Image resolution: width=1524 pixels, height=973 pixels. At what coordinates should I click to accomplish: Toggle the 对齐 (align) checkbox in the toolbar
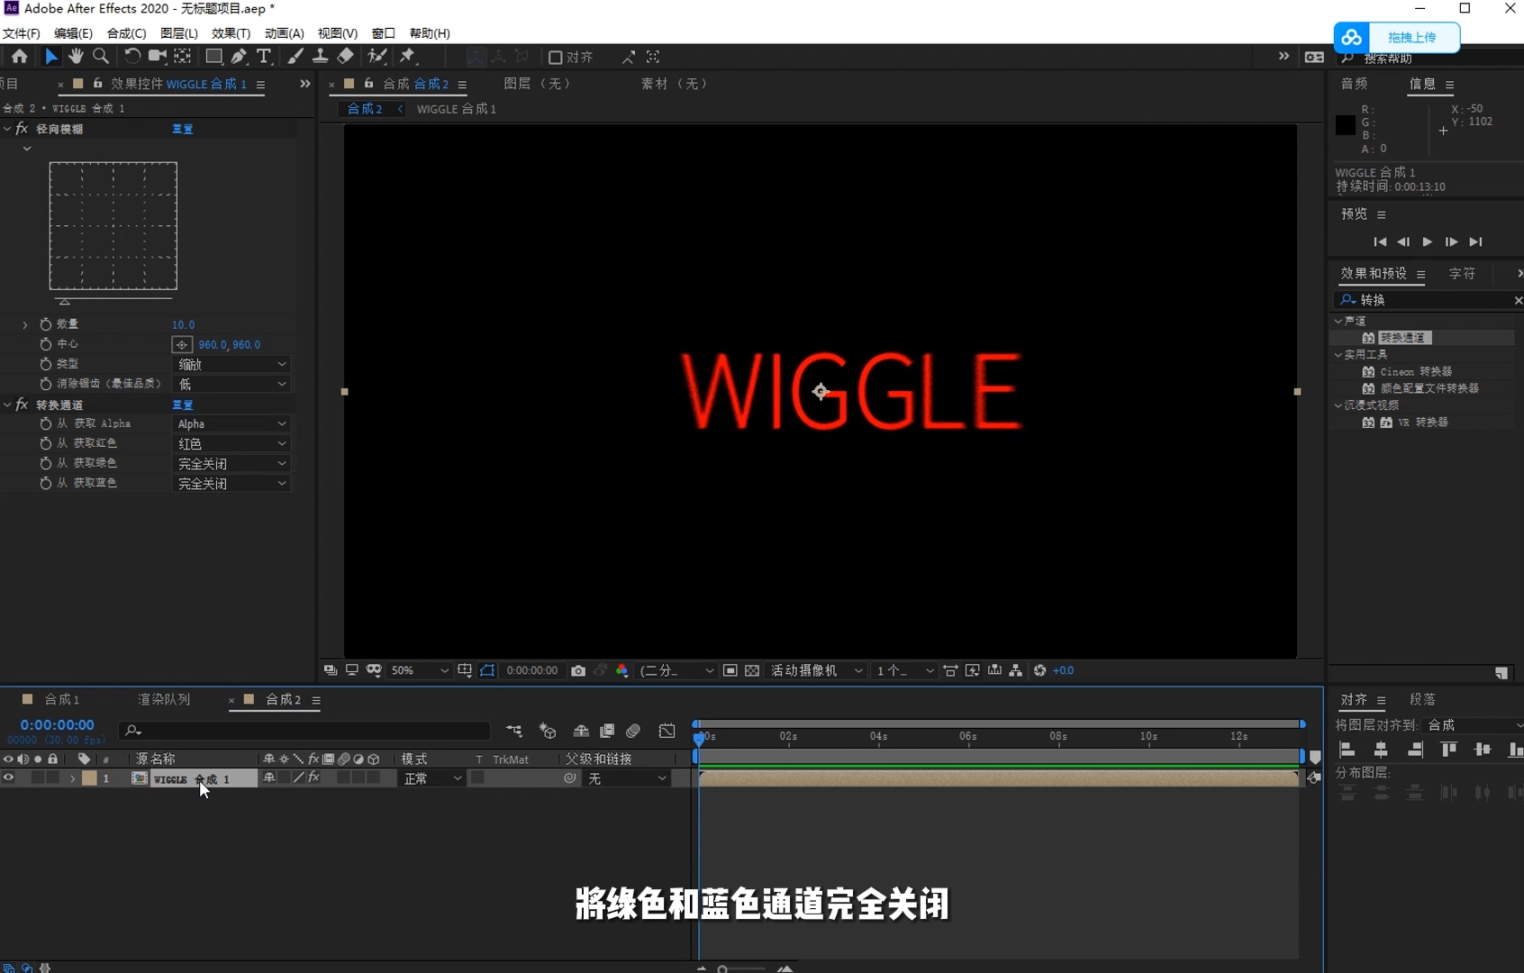point(555,57)
